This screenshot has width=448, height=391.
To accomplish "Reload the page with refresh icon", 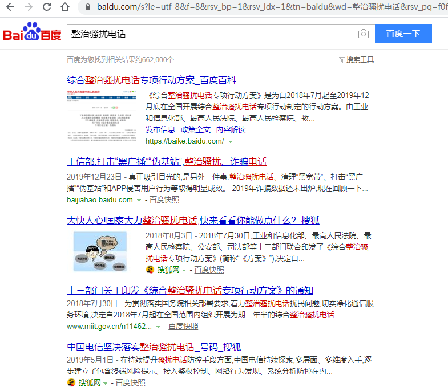I will [47, 7].
